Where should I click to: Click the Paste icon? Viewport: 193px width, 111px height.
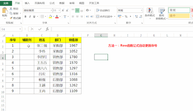tap(5, 11)
